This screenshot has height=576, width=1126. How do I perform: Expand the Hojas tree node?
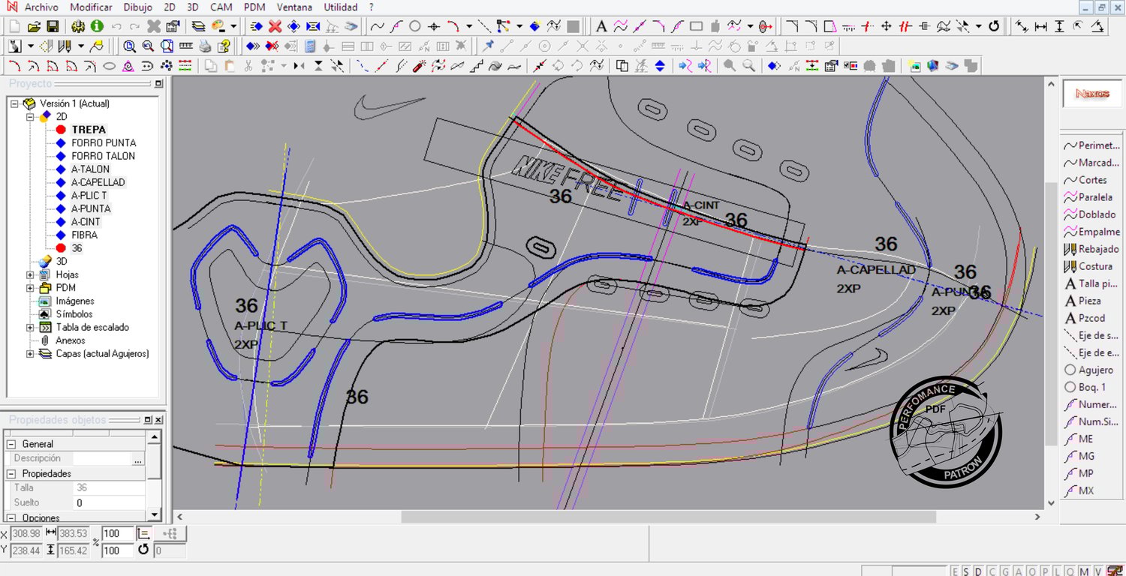click(x=31, y=275)
